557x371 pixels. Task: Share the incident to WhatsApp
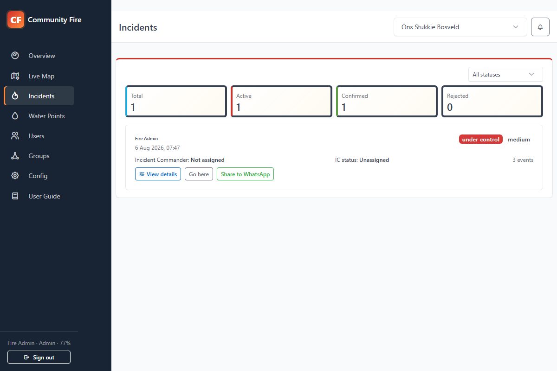[x=245, y=174]
